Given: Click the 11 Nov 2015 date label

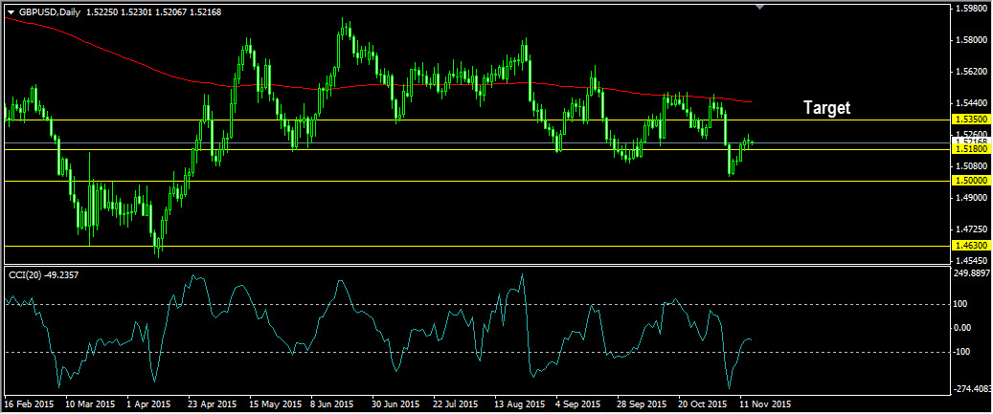Looking at the screenshot, I should (x=765, y=403).
